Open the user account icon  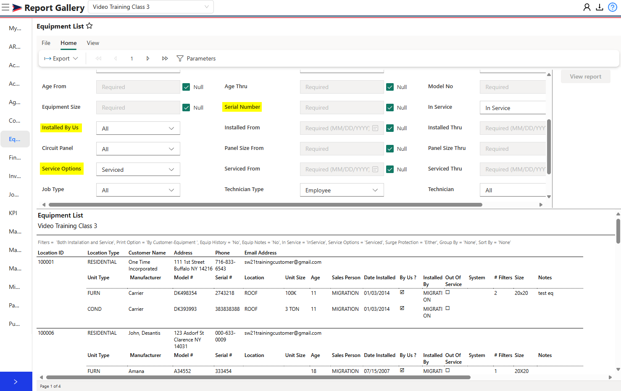[587, 7]
